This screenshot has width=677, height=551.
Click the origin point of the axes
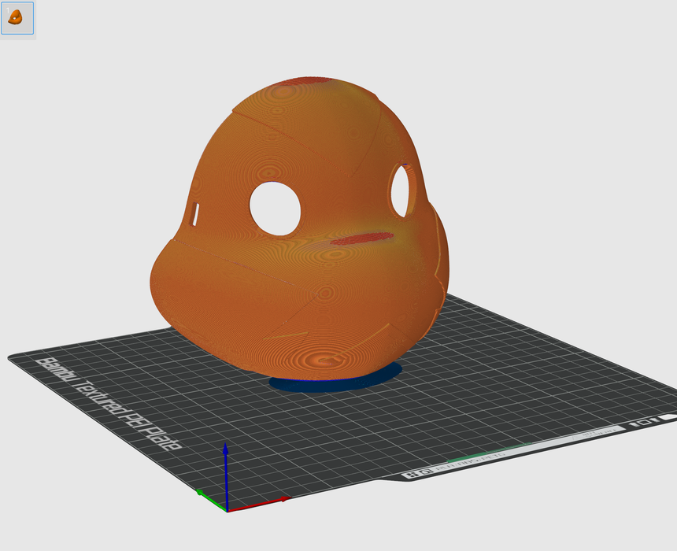227,509
